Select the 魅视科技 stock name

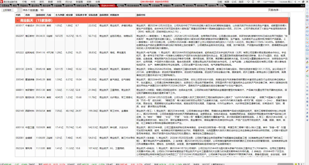[30, 97]
